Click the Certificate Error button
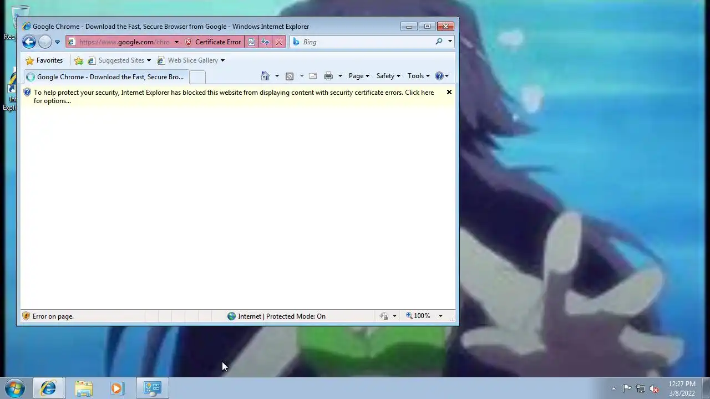Screen dimensions: 710x399 213,42
